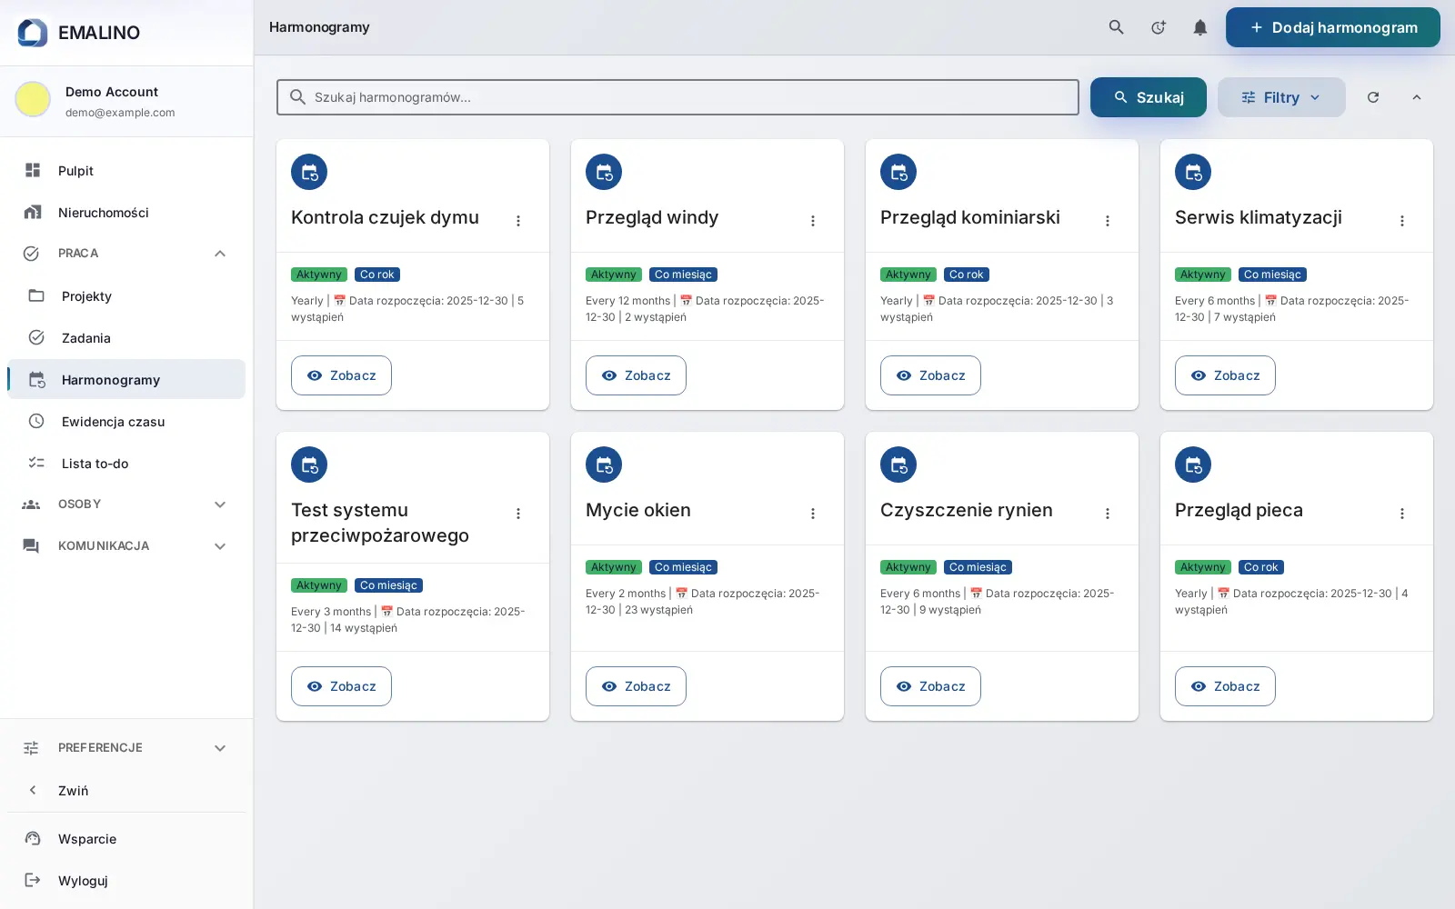Open Projekty in sidebar

point(125,296)
